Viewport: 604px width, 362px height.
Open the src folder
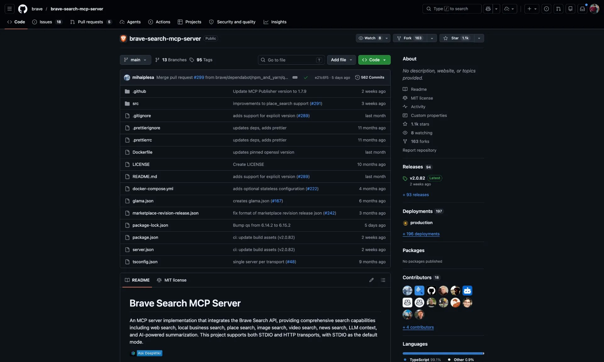tap(136, 104)
